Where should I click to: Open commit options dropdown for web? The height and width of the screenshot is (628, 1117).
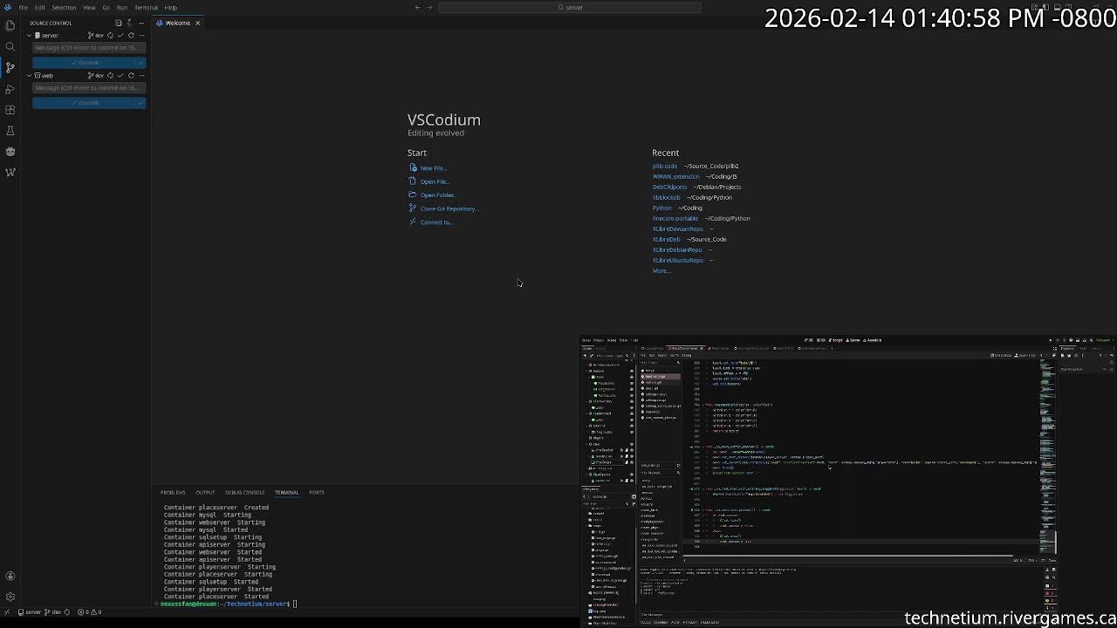point(140,103)
